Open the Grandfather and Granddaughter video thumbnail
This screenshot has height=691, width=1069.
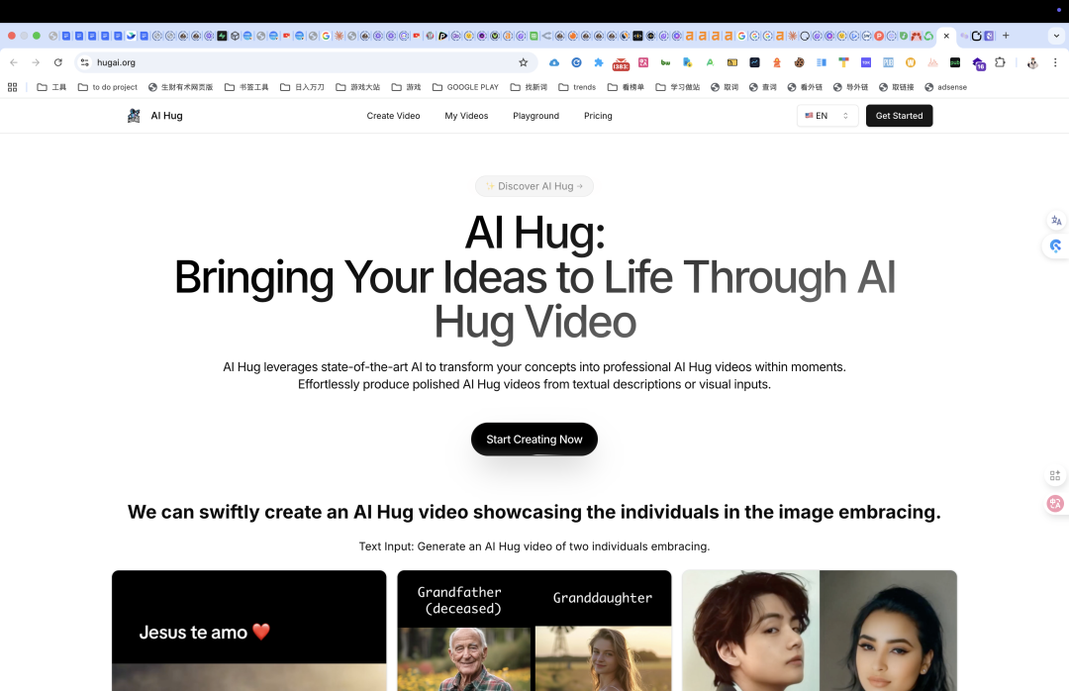(534, 631)
